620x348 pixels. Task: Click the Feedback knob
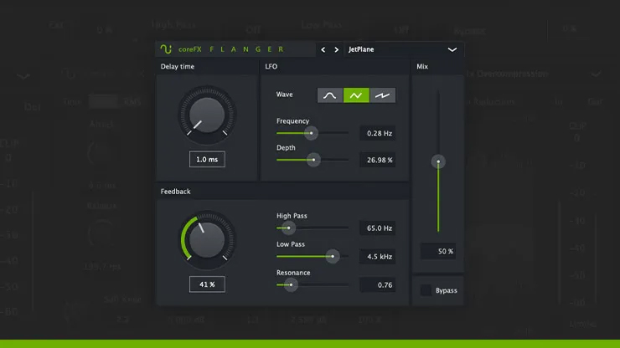pos(207,240)
